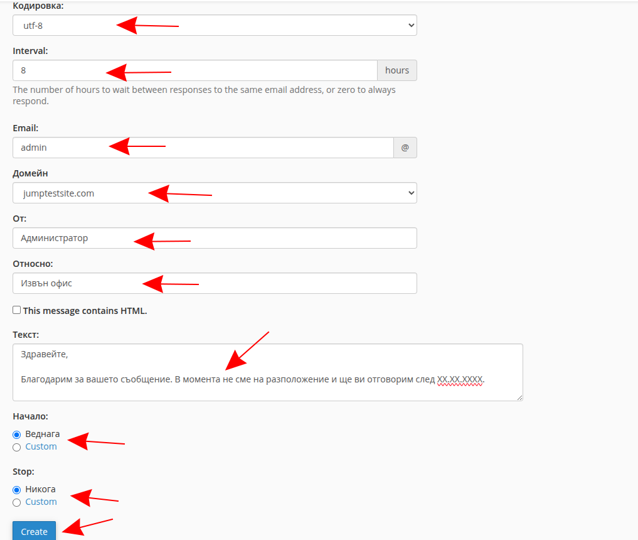
Task: Click the underlined XX.XX.XXXX date placeholder text
Action: (x=460, y=380)
